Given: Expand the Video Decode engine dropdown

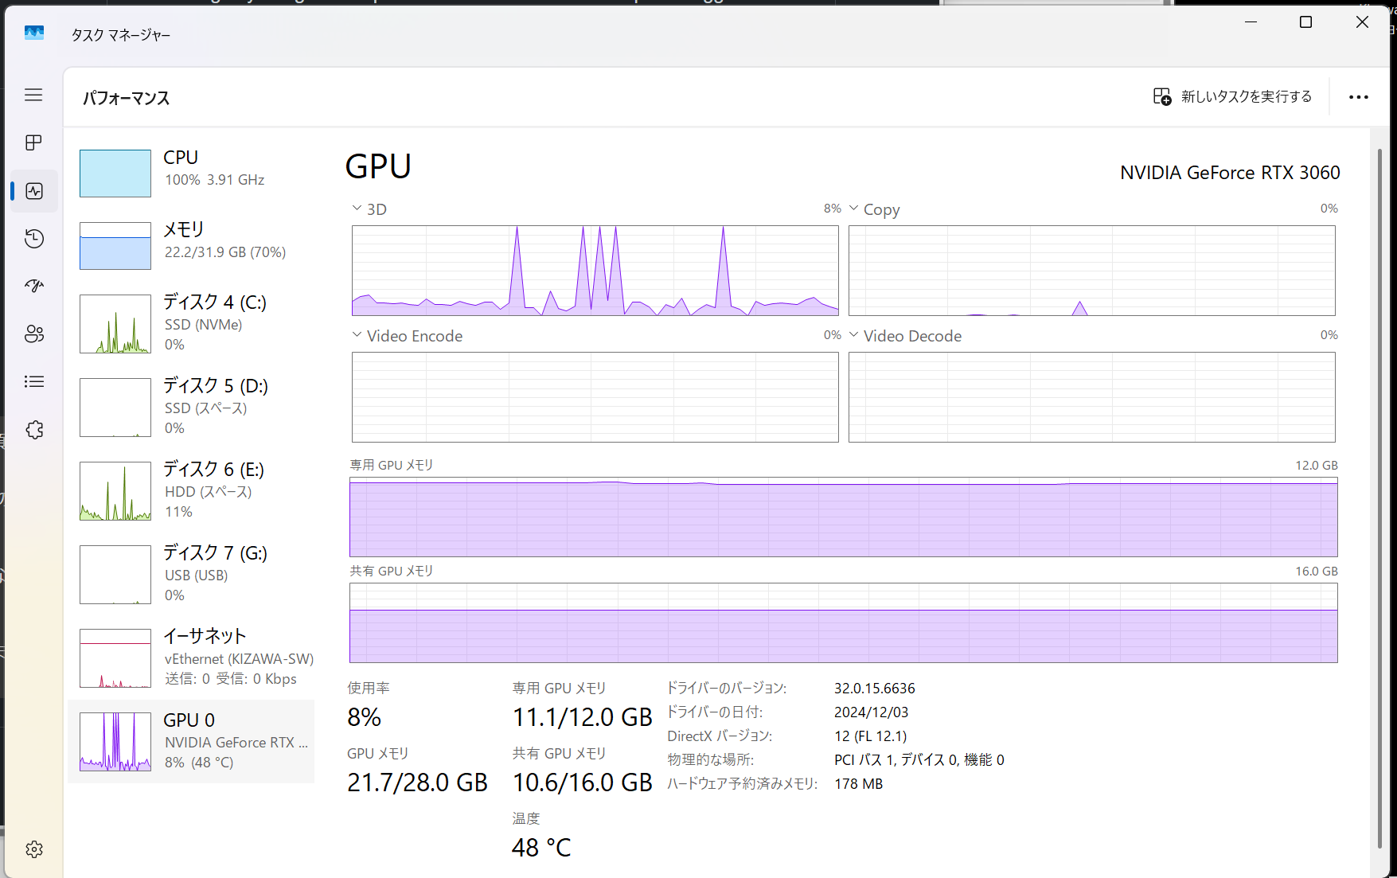Looking at the screenshot, I should (x=854, y=335).
